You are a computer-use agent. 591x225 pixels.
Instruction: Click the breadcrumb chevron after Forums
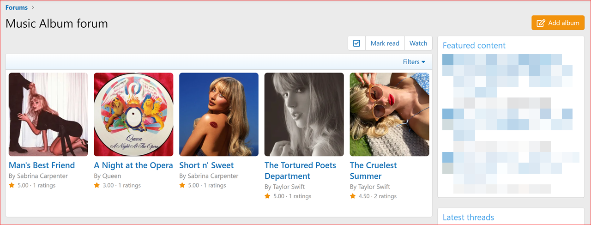[33, 7]
